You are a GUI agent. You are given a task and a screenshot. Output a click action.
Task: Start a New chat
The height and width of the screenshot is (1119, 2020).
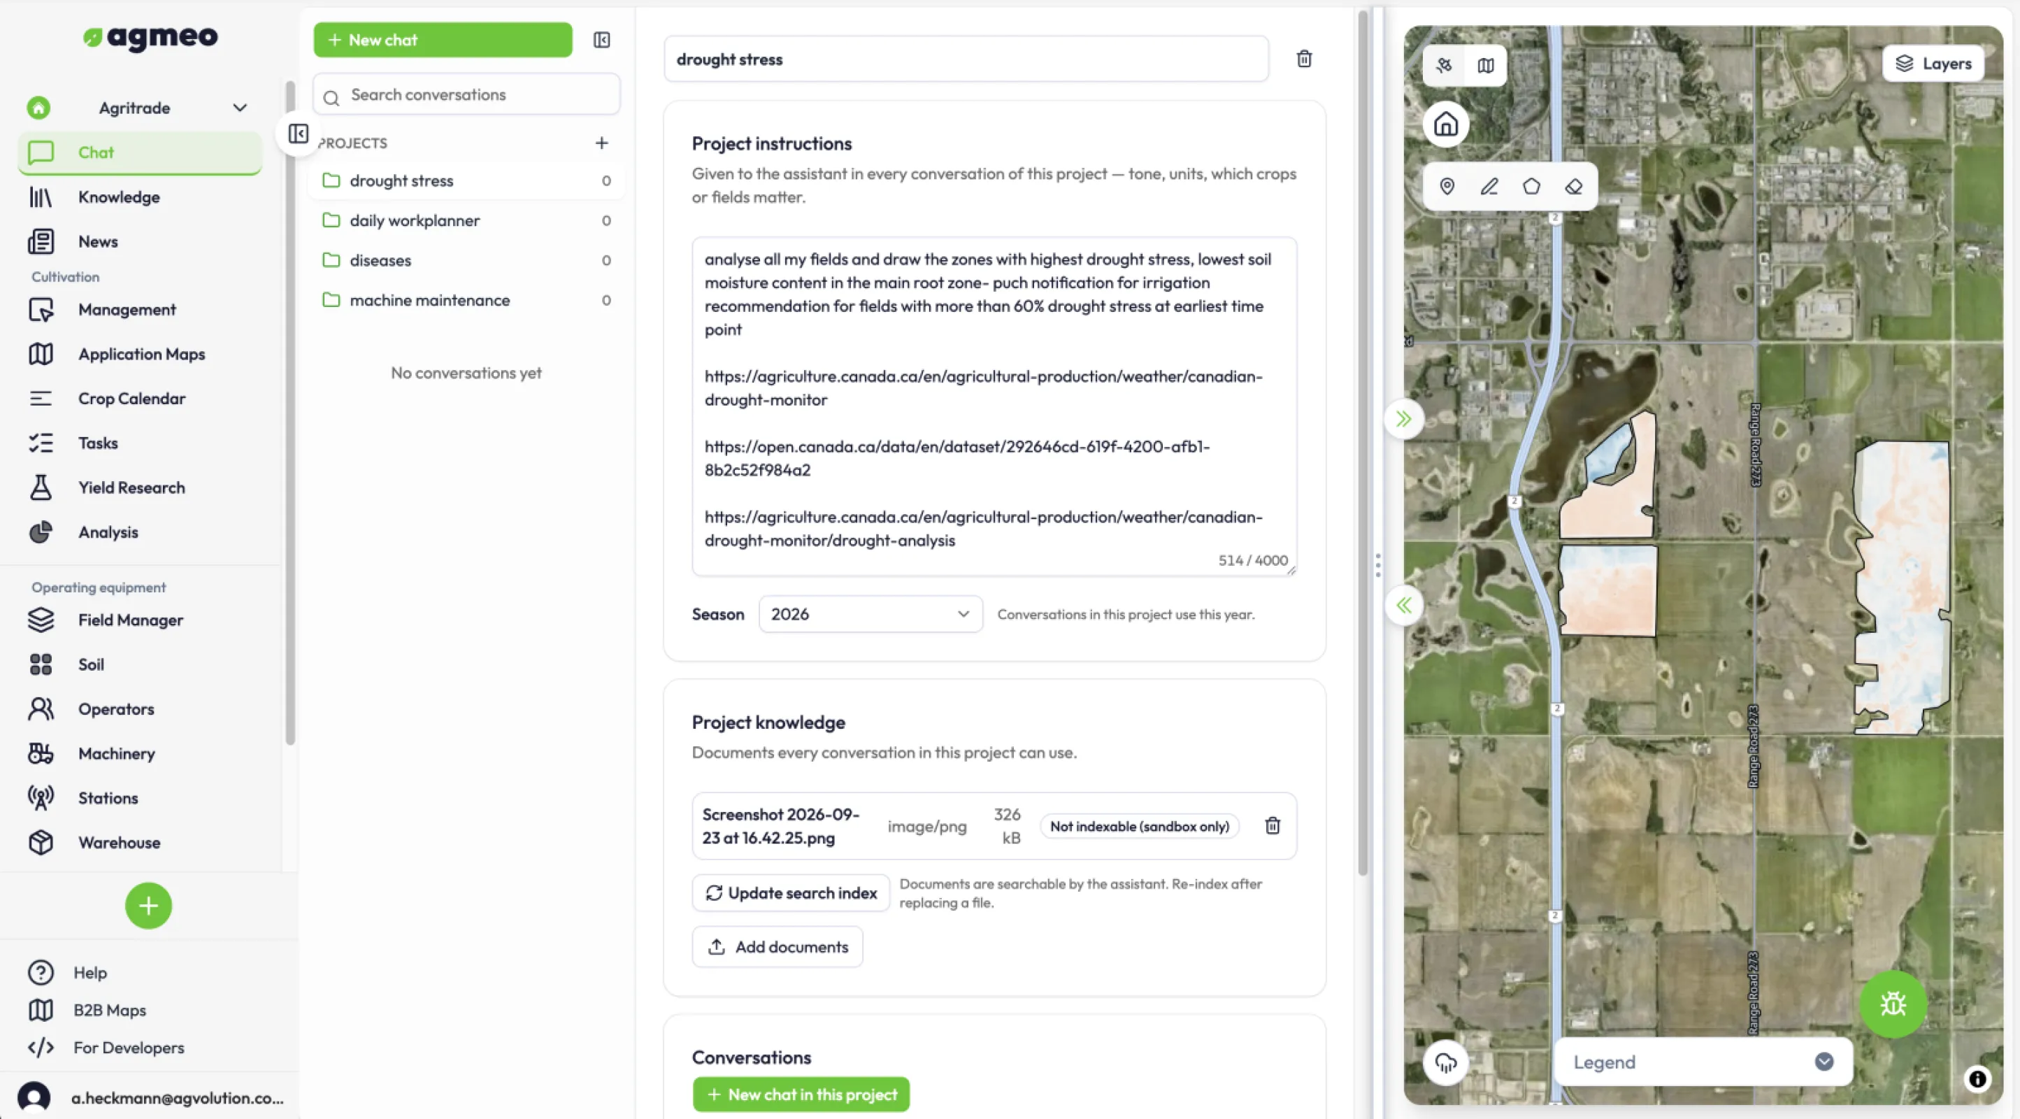[x=443, y=40]
